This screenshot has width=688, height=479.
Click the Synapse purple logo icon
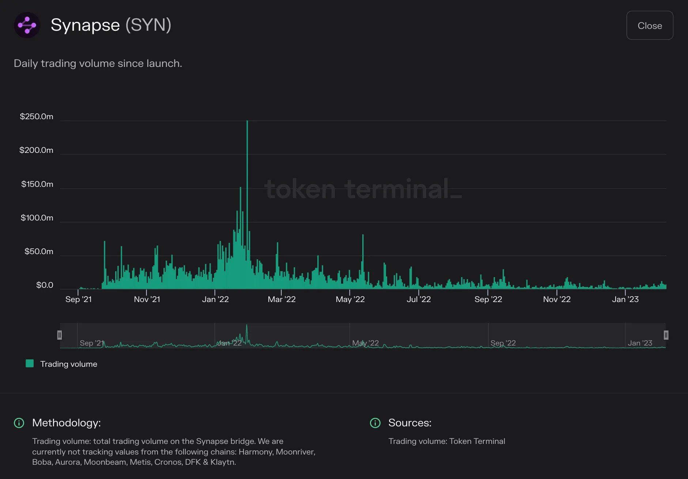pyautogui.click(x=27, y=25)
